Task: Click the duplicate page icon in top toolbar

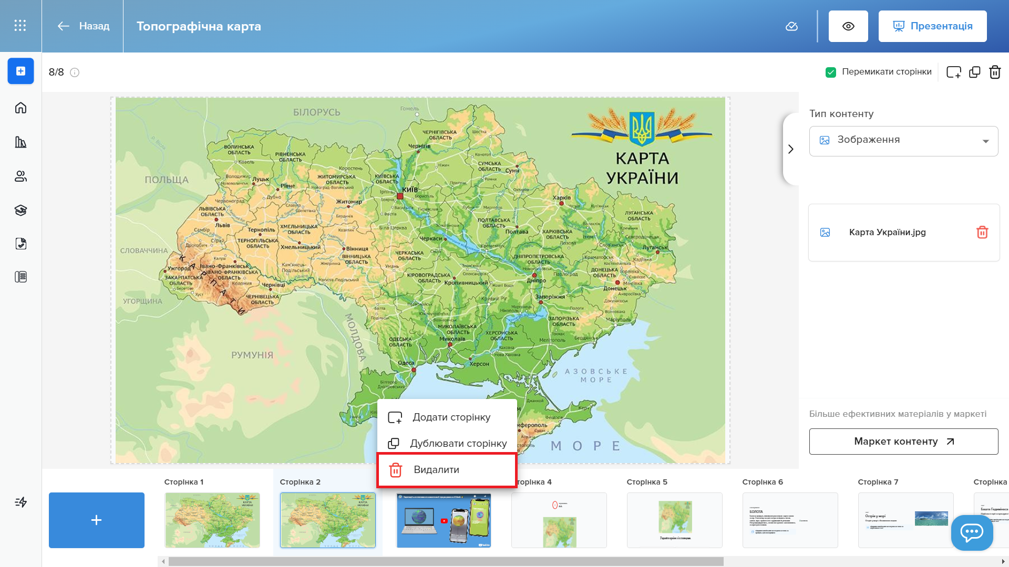Action: (x=974, y=72)
